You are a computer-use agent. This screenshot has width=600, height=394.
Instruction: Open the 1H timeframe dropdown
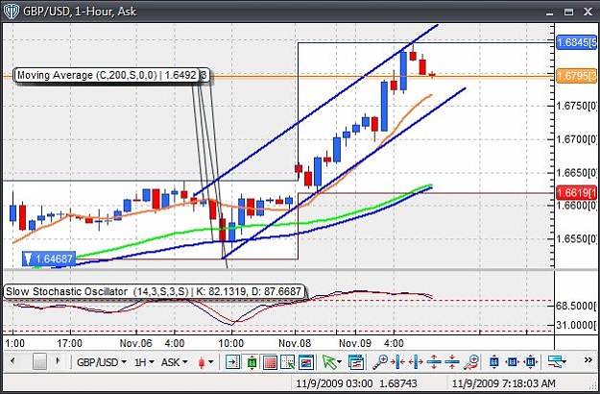coord(144,362)
